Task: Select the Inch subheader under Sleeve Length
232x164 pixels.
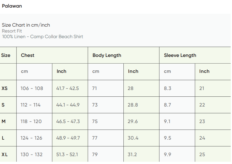Action: (x=204, y=71)
